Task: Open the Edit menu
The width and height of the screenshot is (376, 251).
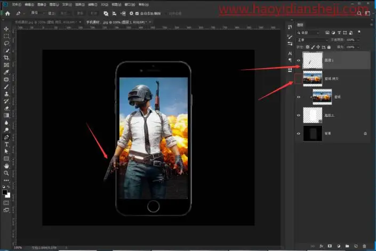Action: [29, 5]
